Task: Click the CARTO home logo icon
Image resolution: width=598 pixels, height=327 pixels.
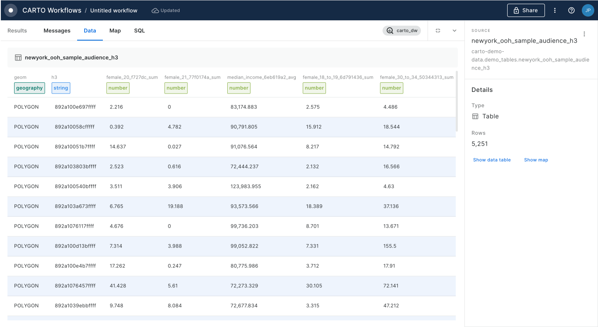Action: 11,10
